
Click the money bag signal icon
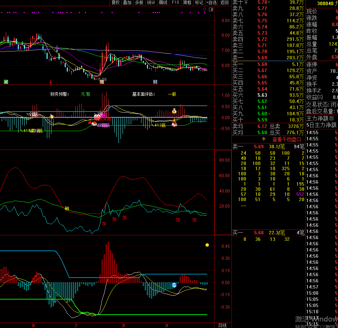[174, 111]
